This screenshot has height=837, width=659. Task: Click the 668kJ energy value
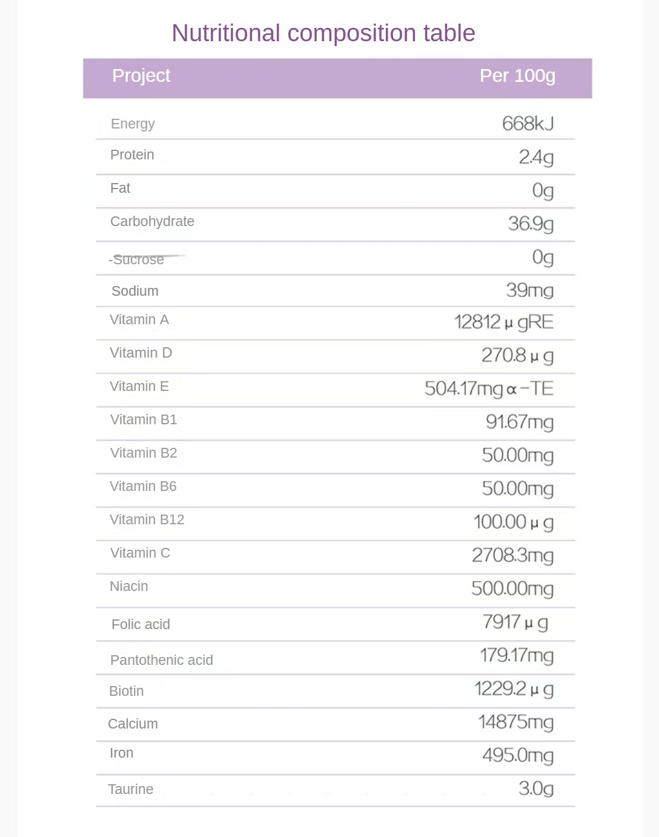[528, 124]
